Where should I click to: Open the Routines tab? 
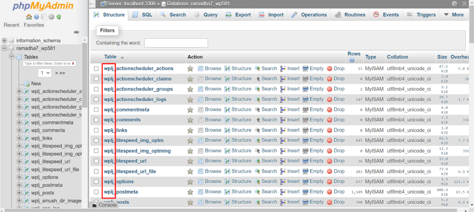point(350,15)
